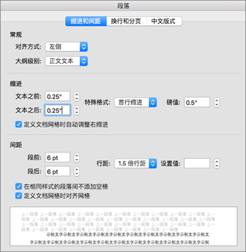
Task: Click the stepper next to 文本之后
Action: 76,110
